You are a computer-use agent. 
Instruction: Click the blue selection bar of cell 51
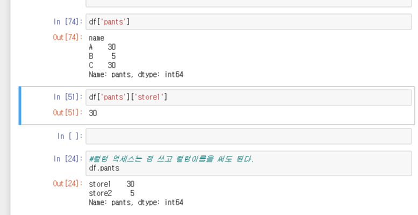pyautogui.click(x=20, y=106)
